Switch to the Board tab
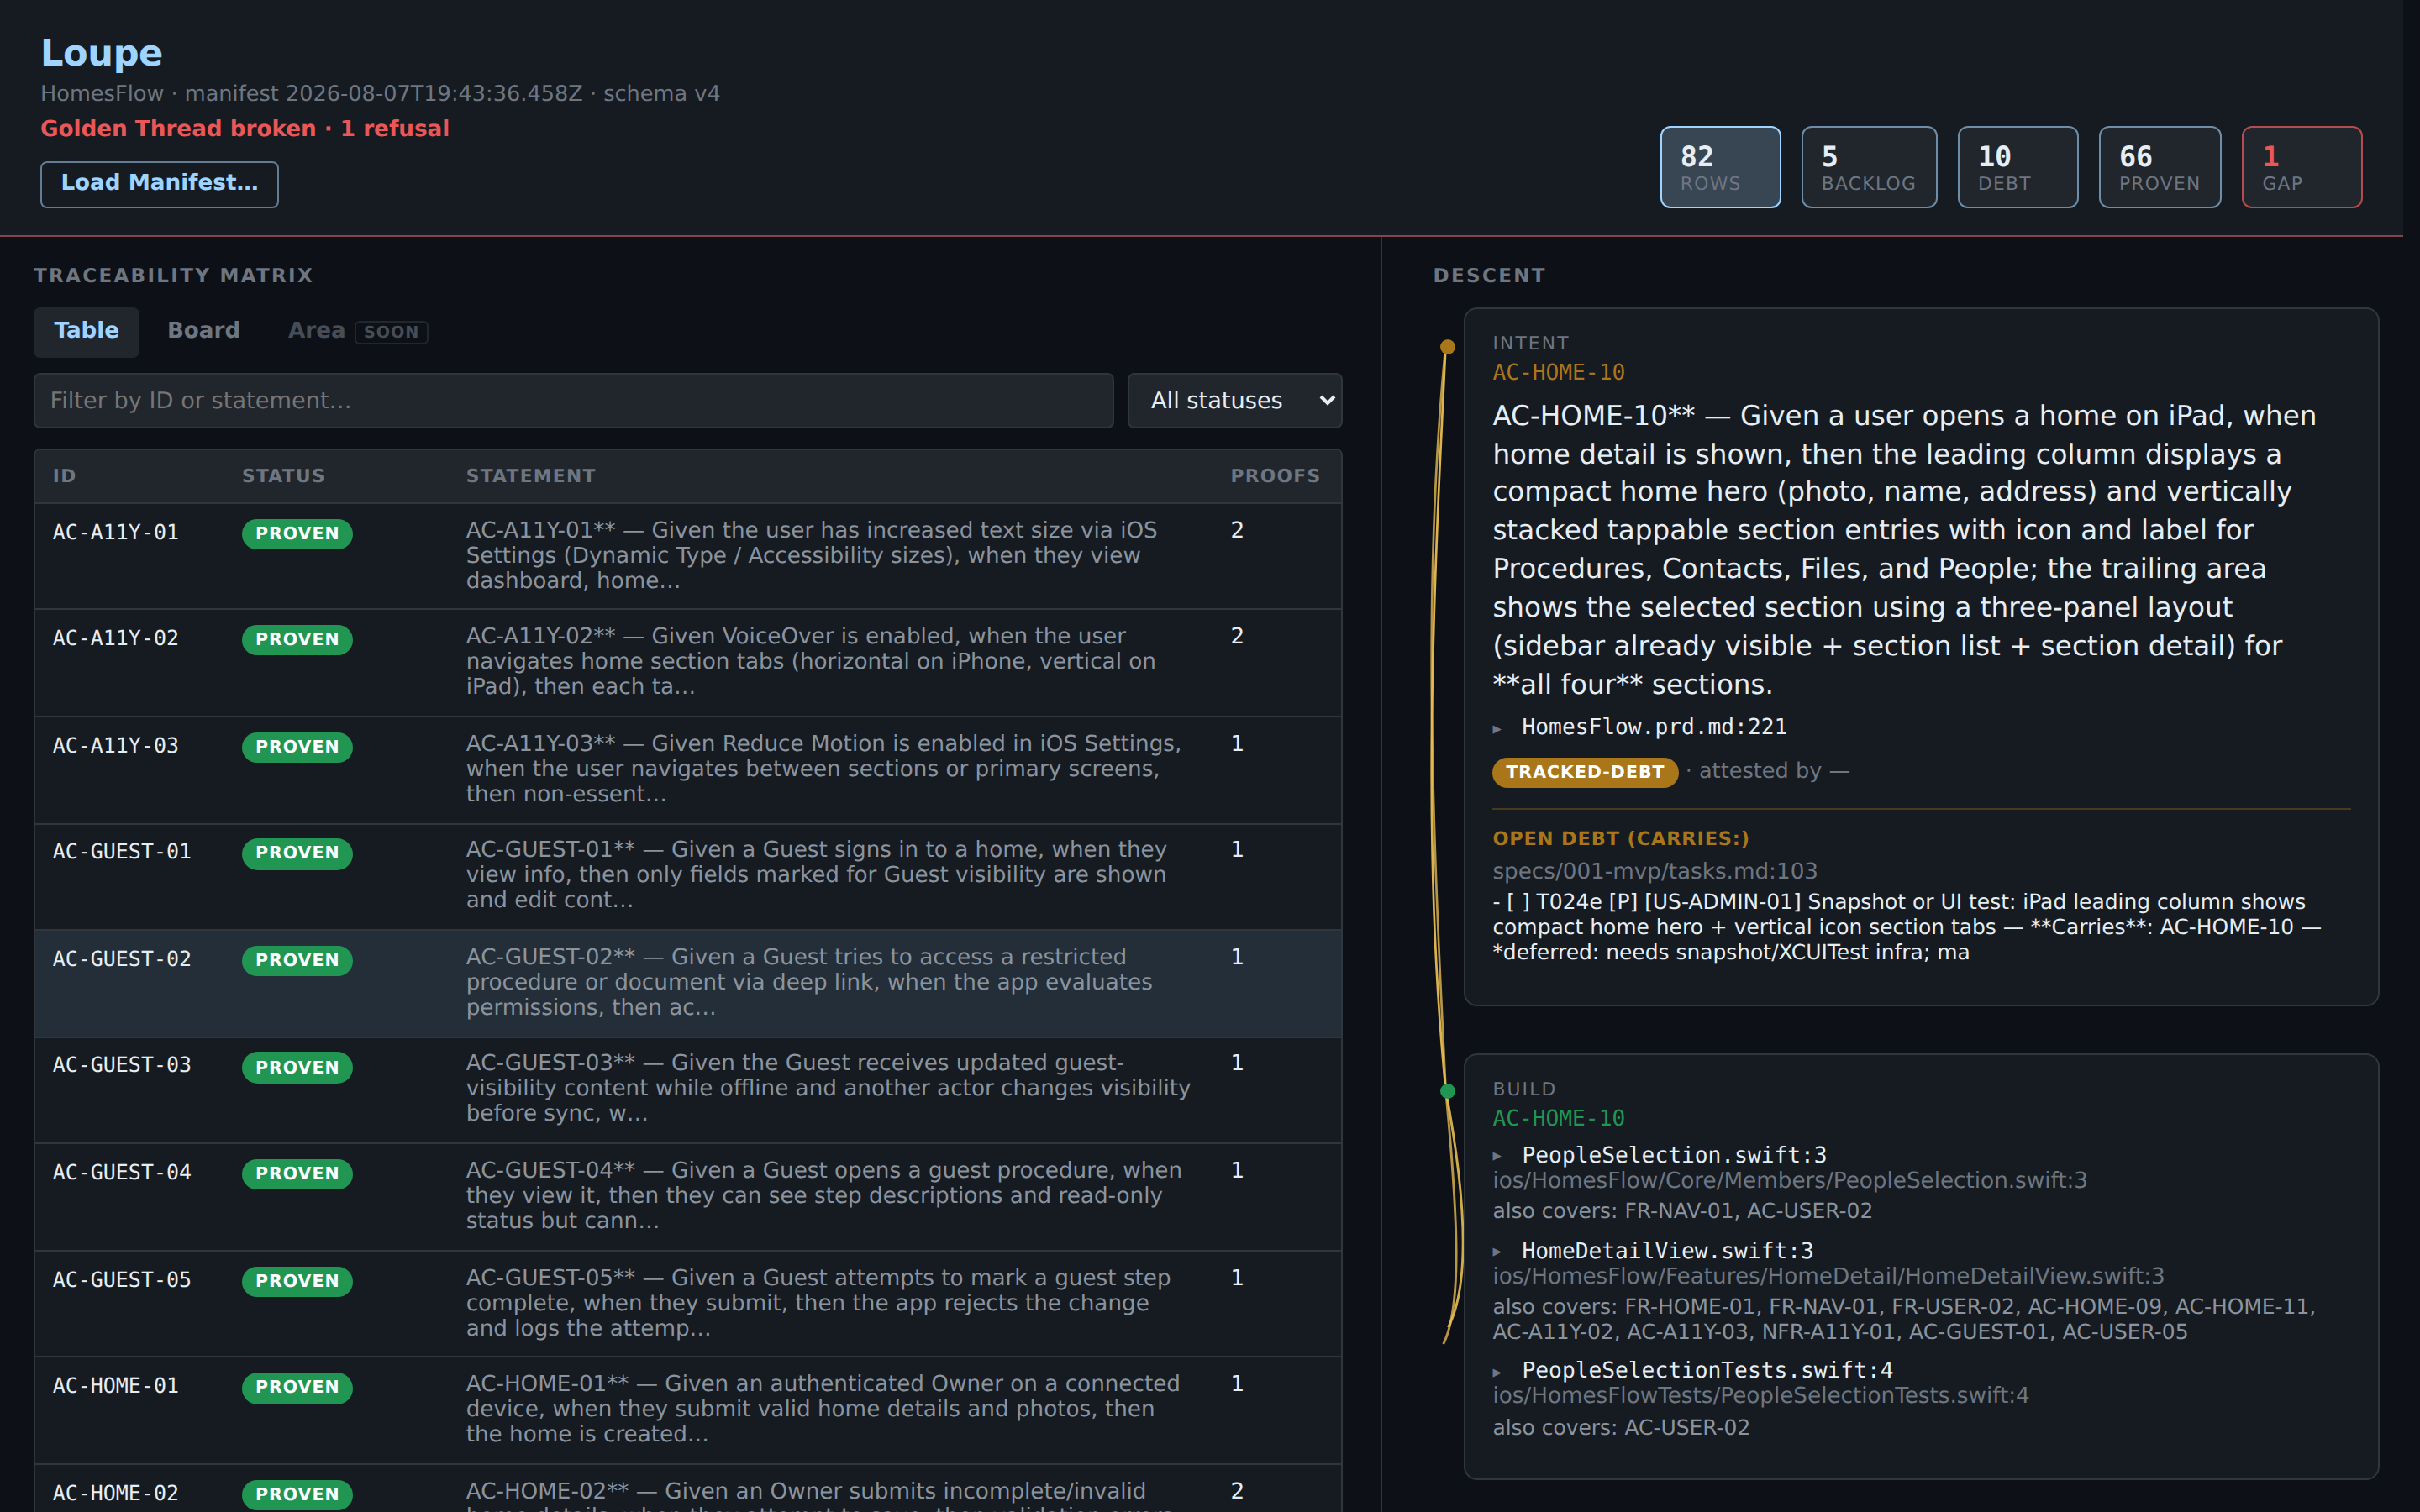The image size is (2420, 1512). click(203, 331)
